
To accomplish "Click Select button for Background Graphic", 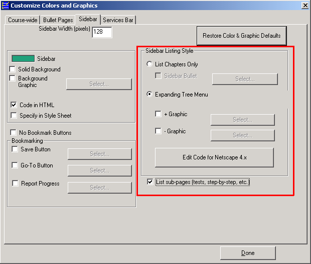I will [x=99, y=84].
